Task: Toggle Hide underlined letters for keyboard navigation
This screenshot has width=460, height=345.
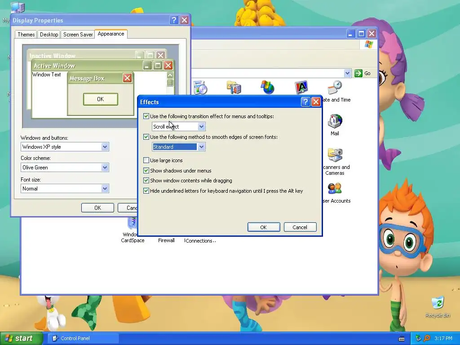Action: coord(146,190)
